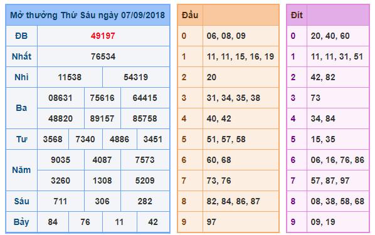Screen dimensions: 375x235
Task: Select Đít values '15, 35'
Action: click(323, 139)
